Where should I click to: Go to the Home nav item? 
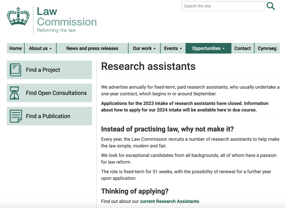pos(16,48)
